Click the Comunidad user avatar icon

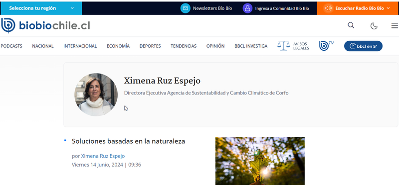click(x=247, y=8)
